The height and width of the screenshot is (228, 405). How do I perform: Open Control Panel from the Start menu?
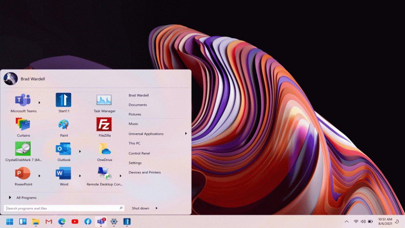(139, 153)
